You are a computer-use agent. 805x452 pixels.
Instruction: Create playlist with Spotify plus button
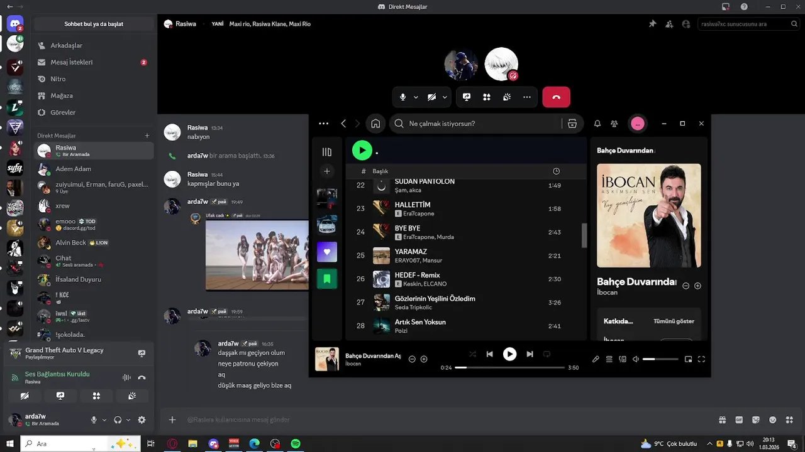coord(327,171)
